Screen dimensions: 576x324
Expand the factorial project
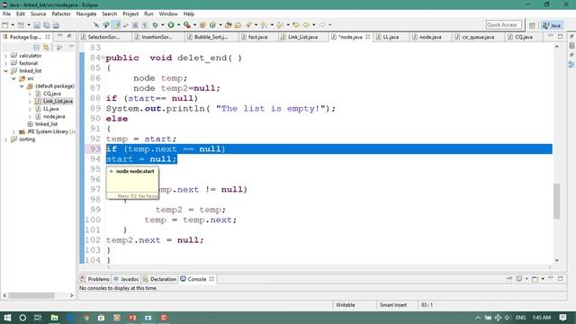5,63
